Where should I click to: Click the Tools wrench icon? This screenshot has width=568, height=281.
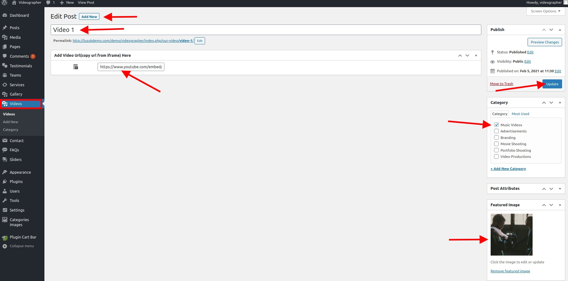[5, 200]
